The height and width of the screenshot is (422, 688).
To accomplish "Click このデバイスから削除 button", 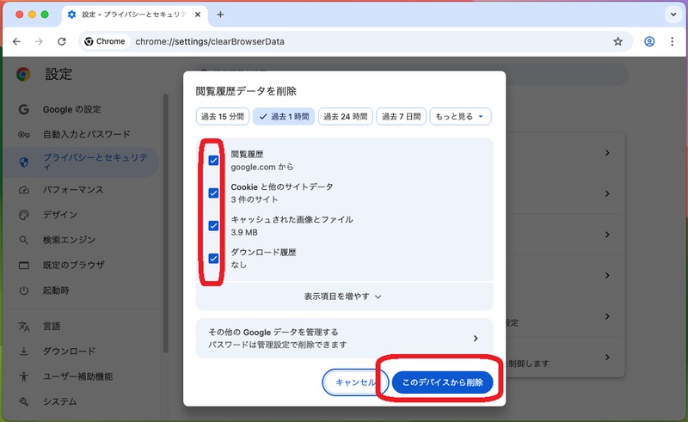I will (x=442, y=382).
